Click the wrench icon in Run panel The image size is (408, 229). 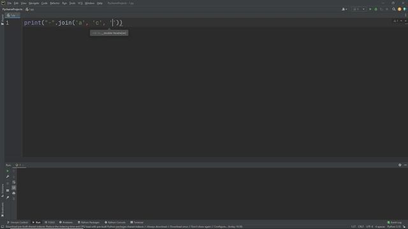(x=8, y=177)
